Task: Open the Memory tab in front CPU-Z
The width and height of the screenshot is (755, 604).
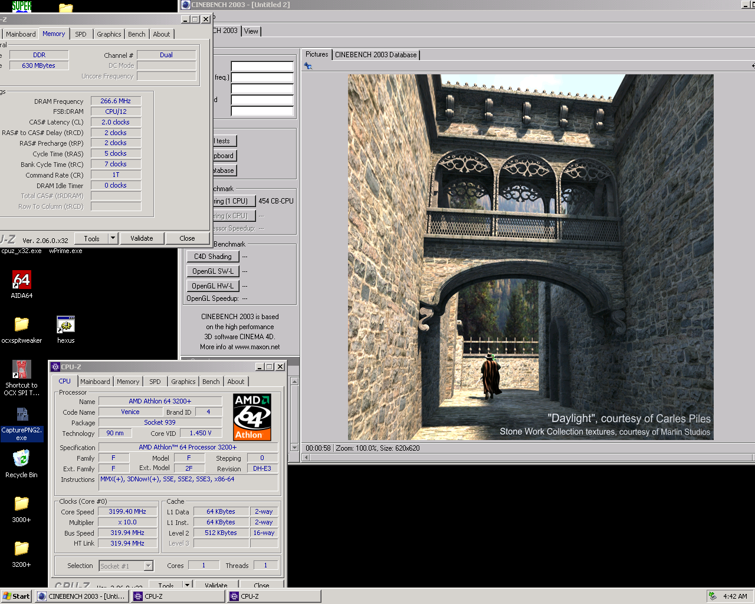Action: point(128,382)
